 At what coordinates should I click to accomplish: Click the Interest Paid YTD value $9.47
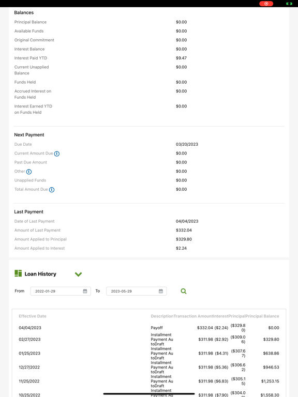181,58
